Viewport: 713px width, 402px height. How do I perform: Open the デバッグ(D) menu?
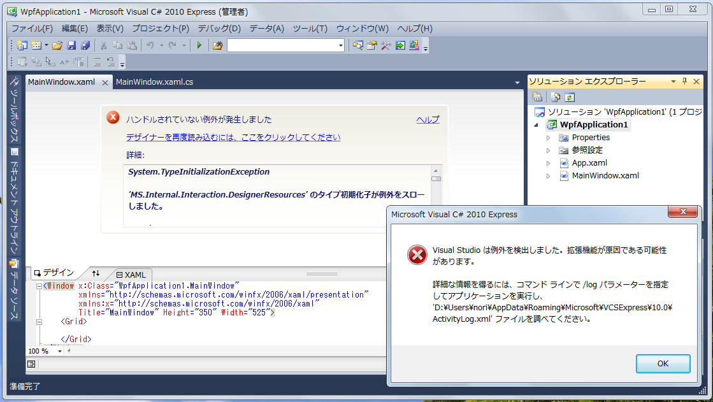tap(219, 29)
